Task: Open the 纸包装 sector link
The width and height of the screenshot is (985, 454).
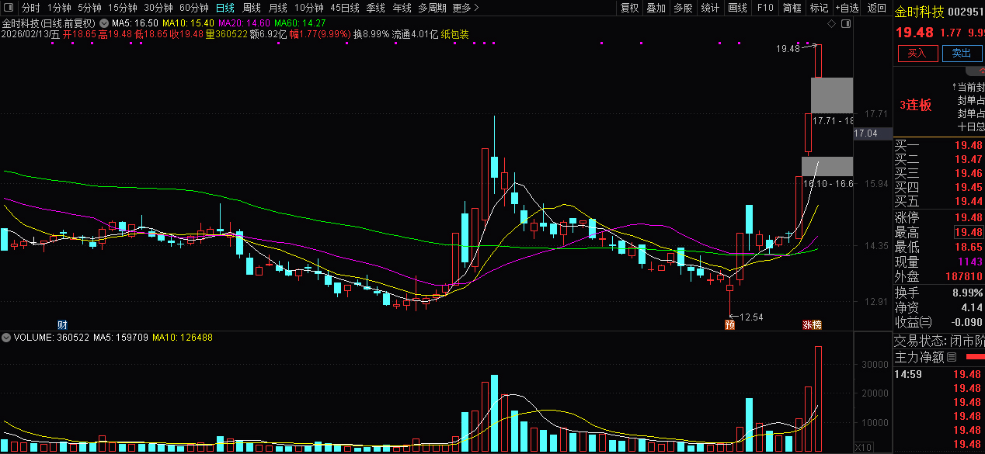Action: point(454,34)
